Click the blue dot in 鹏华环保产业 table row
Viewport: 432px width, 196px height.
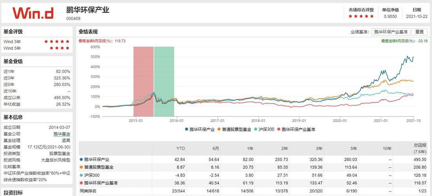pos(81,160)
